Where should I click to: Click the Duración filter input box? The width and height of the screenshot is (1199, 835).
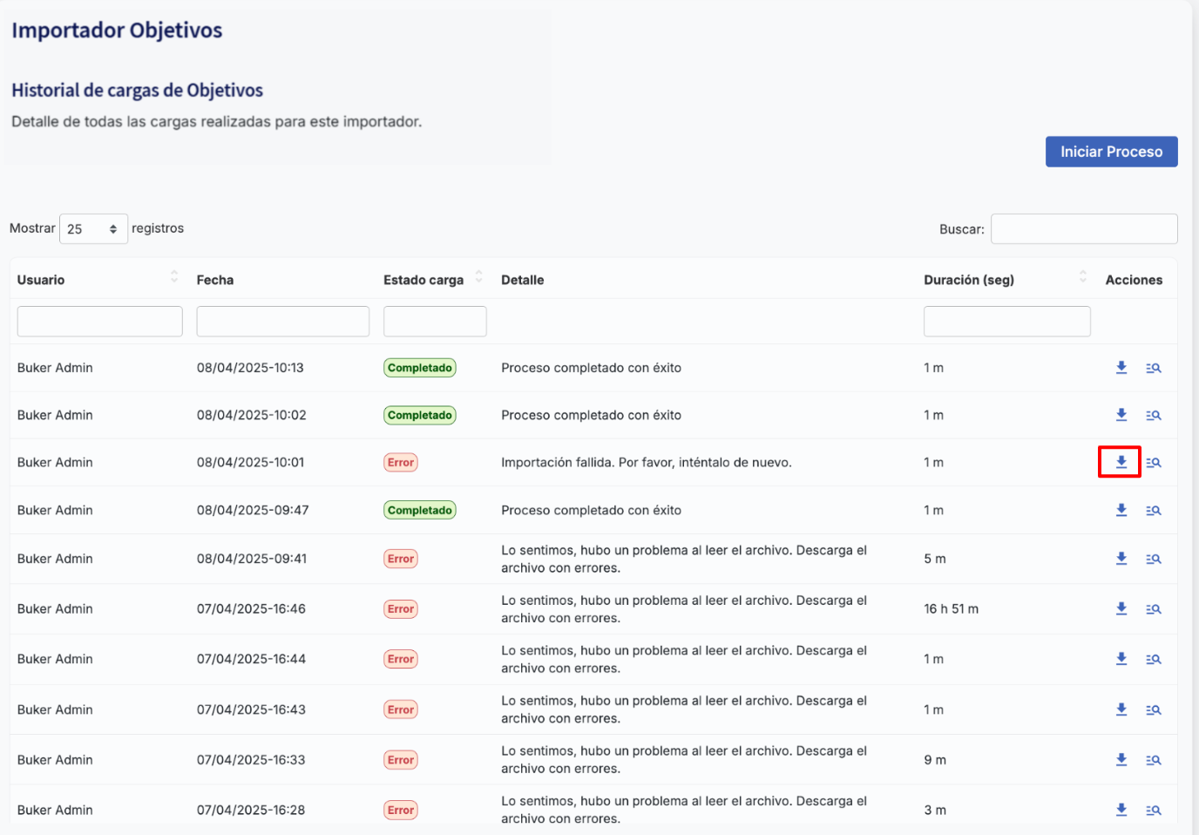(1006, 322)
